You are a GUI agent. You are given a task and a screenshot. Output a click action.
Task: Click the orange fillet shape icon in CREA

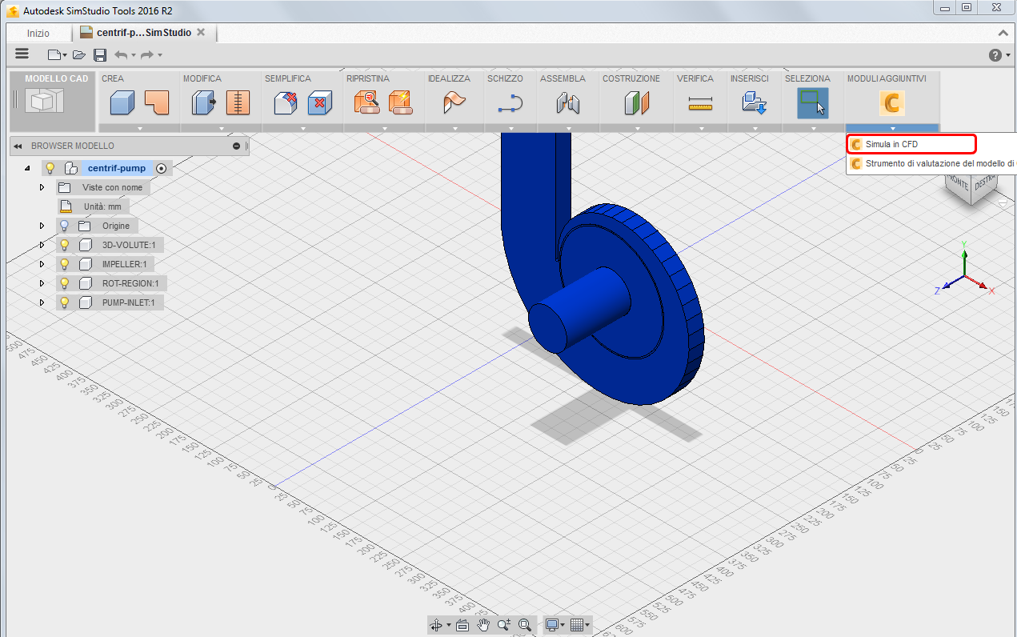pyautogui.click(x=157, y=102)
